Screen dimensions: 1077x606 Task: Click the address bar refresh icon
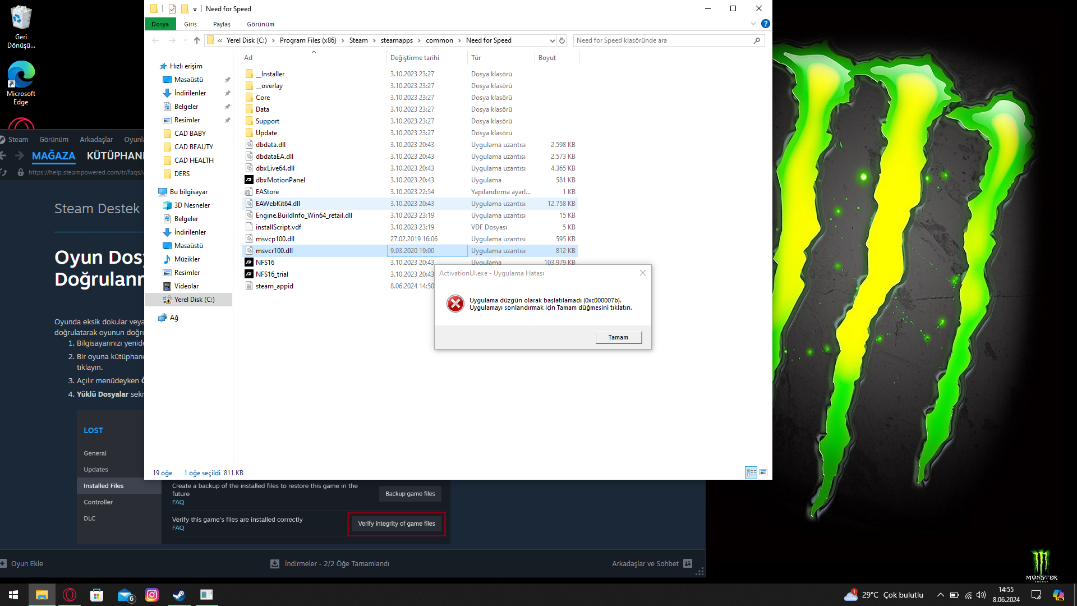pos(562,40)
